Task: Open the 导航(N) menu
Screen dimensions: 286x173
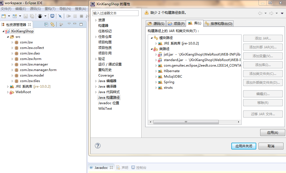Action: [x=65, y=9]
